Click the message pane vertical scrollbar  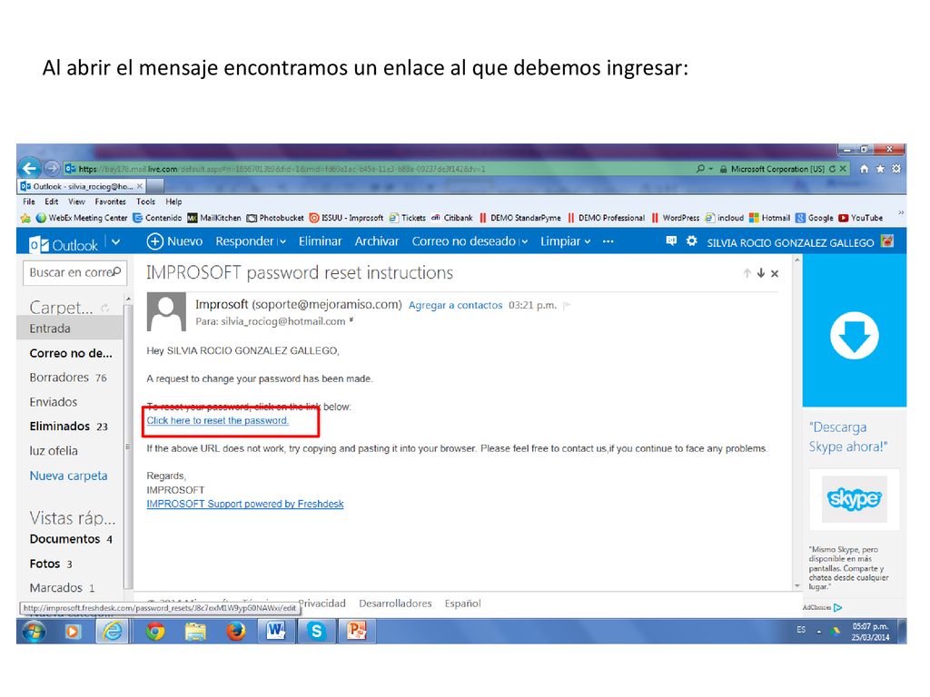coord(797,423)
